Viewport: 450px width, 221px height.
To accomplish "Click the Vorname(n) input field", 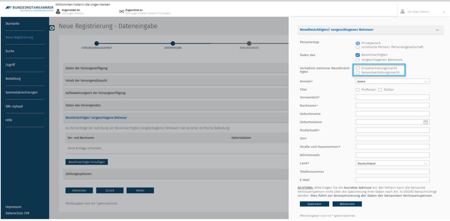I will click(x=392, y=97).
